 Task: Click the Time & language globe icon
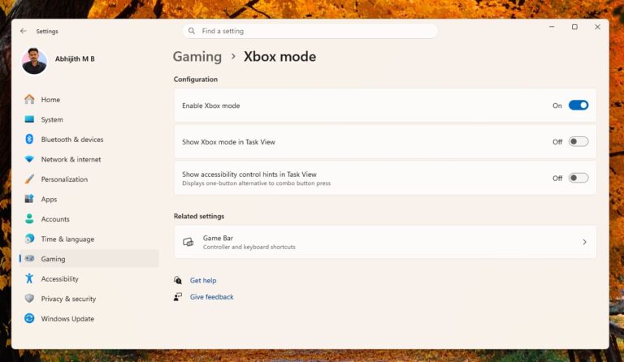click(29, 239)
